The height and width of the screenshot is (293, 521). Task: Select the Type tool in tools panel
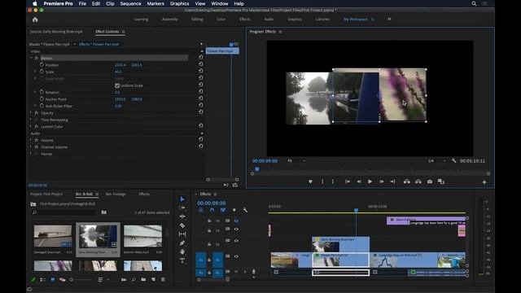coord(182,260)
